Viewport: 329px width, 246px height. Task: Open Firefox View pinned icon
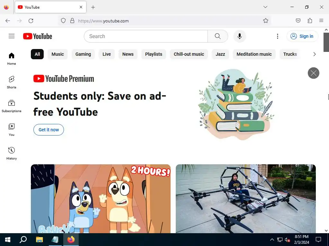coord(6,7)
